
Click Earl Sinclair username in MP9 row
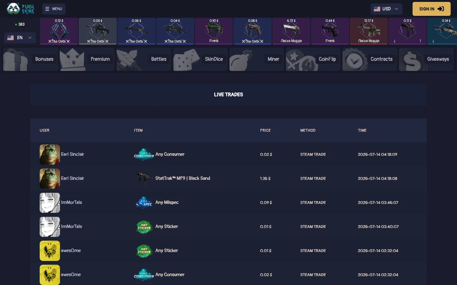click(72, 178)
